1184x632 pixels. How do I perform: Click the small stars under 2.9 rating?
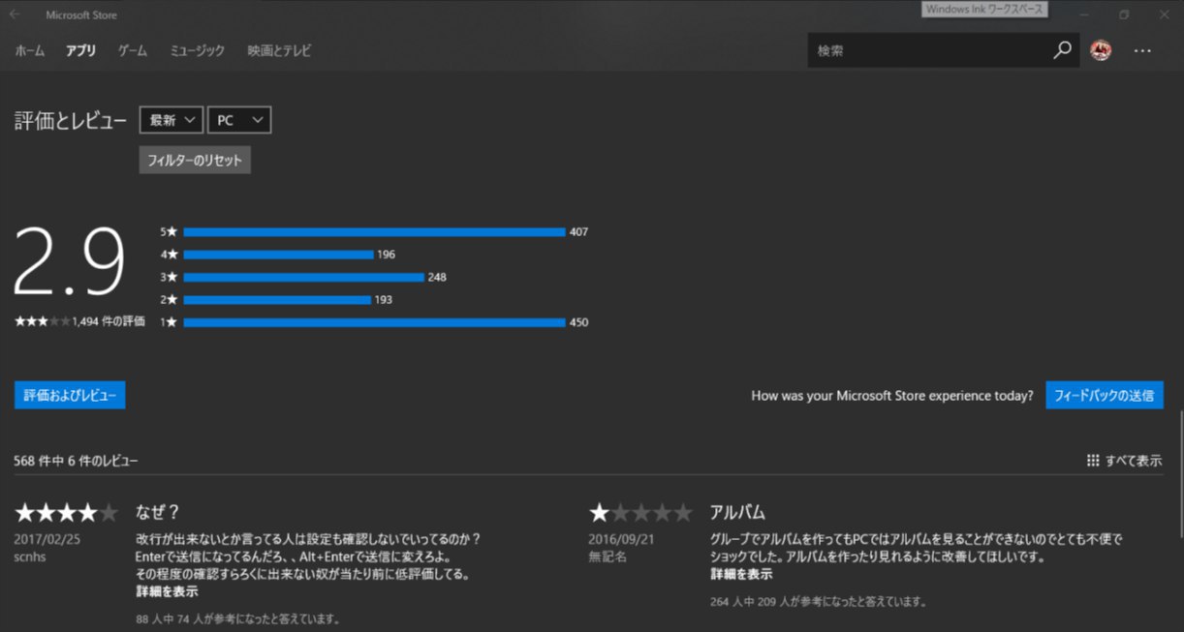42,321
